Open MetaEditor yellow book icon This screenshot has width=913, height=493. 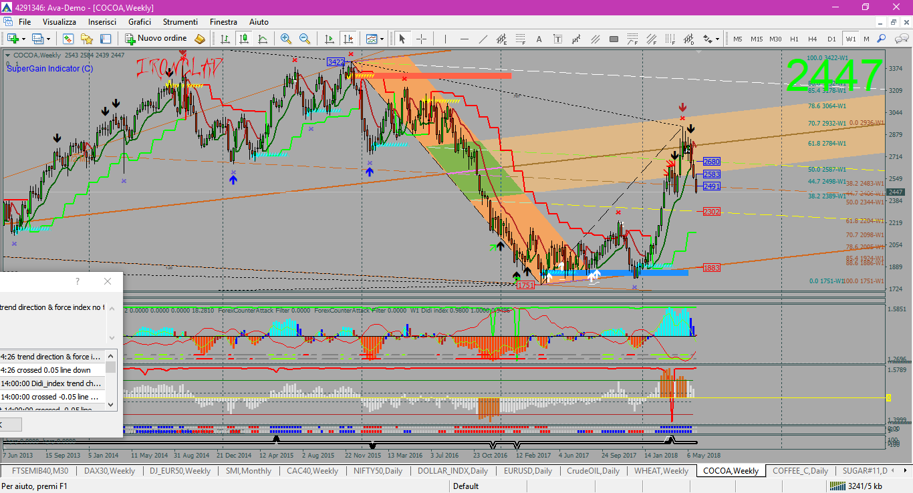[199, 39]
